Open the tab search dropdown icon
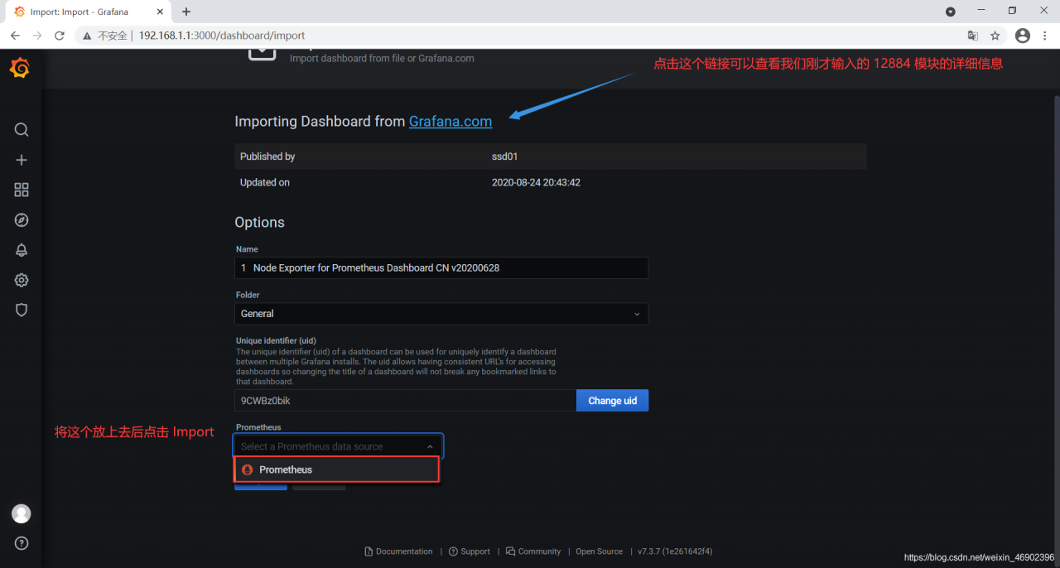 951,12
